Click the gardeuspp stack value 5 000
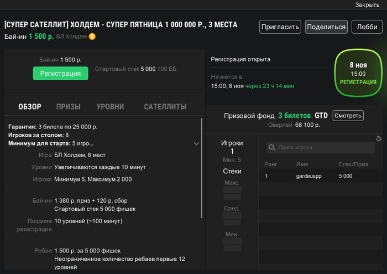The width and height of the screenshot is (387, 274). 346,176
